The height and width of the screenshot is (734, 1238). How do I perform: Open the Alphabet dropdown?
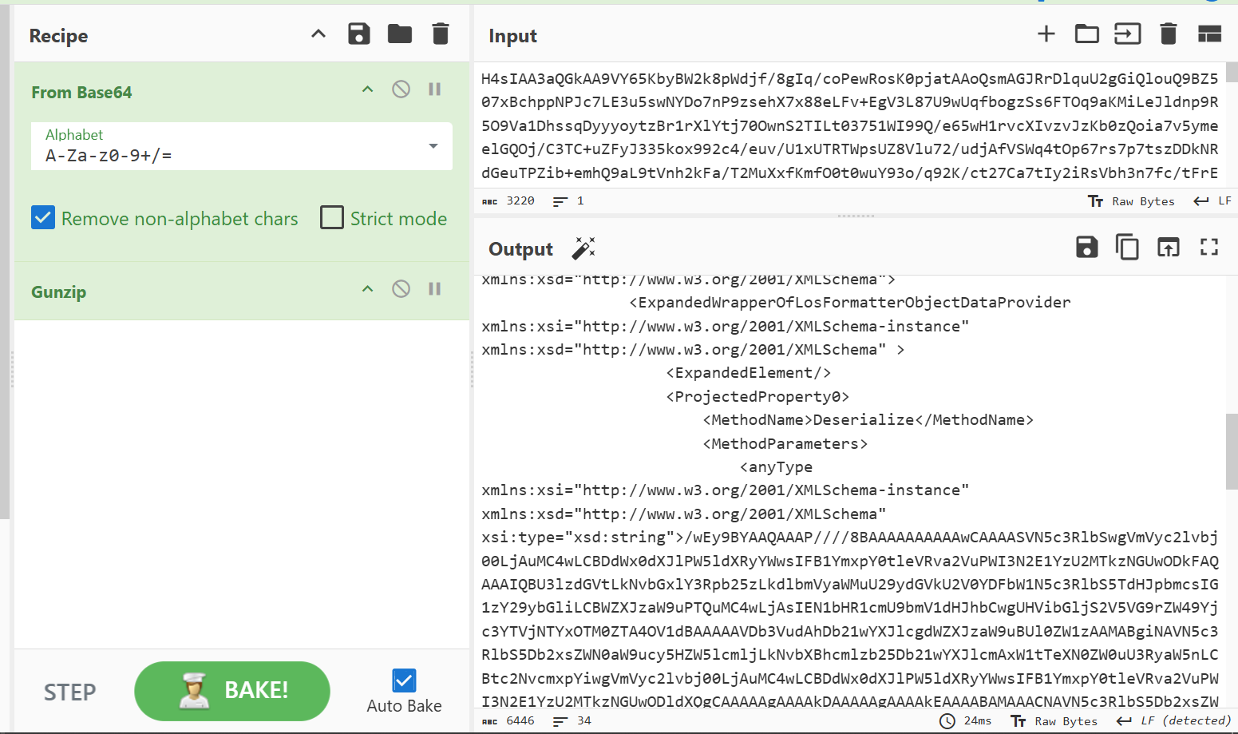(242, 146)
